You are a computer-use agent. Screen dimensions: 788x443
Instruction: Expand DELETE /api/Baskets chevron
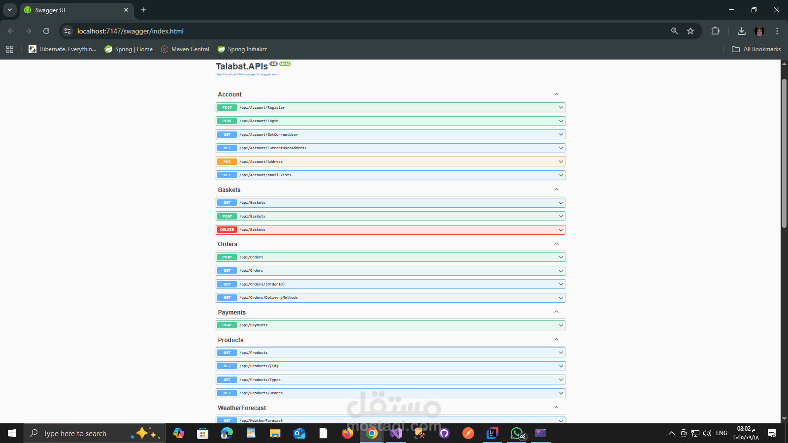click(560, 230)
